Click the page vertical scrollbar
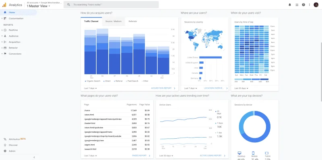The height and width of the screenshot is (160, 322). [x=321, y=72]
